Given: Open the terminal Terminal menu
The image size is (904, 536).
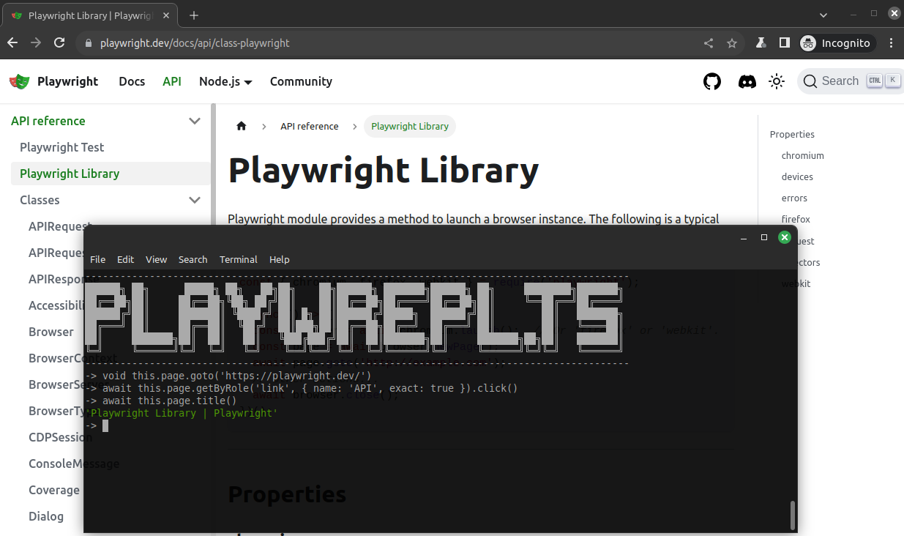Looking at the screenshot, I should coord(239,259).
